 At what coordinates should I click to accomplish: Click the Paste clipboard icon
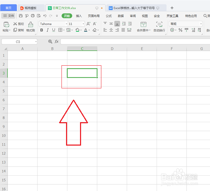(x=6, y=24)
